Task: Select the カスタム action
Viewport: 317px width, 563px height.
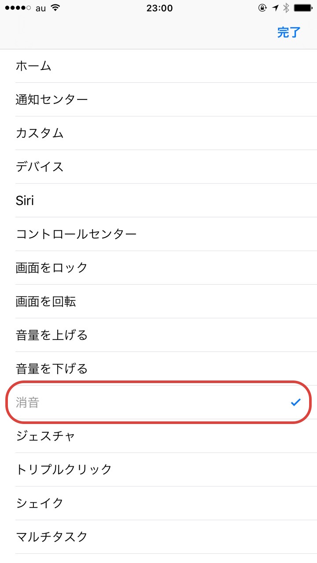Action: click(x=40, y=133)
